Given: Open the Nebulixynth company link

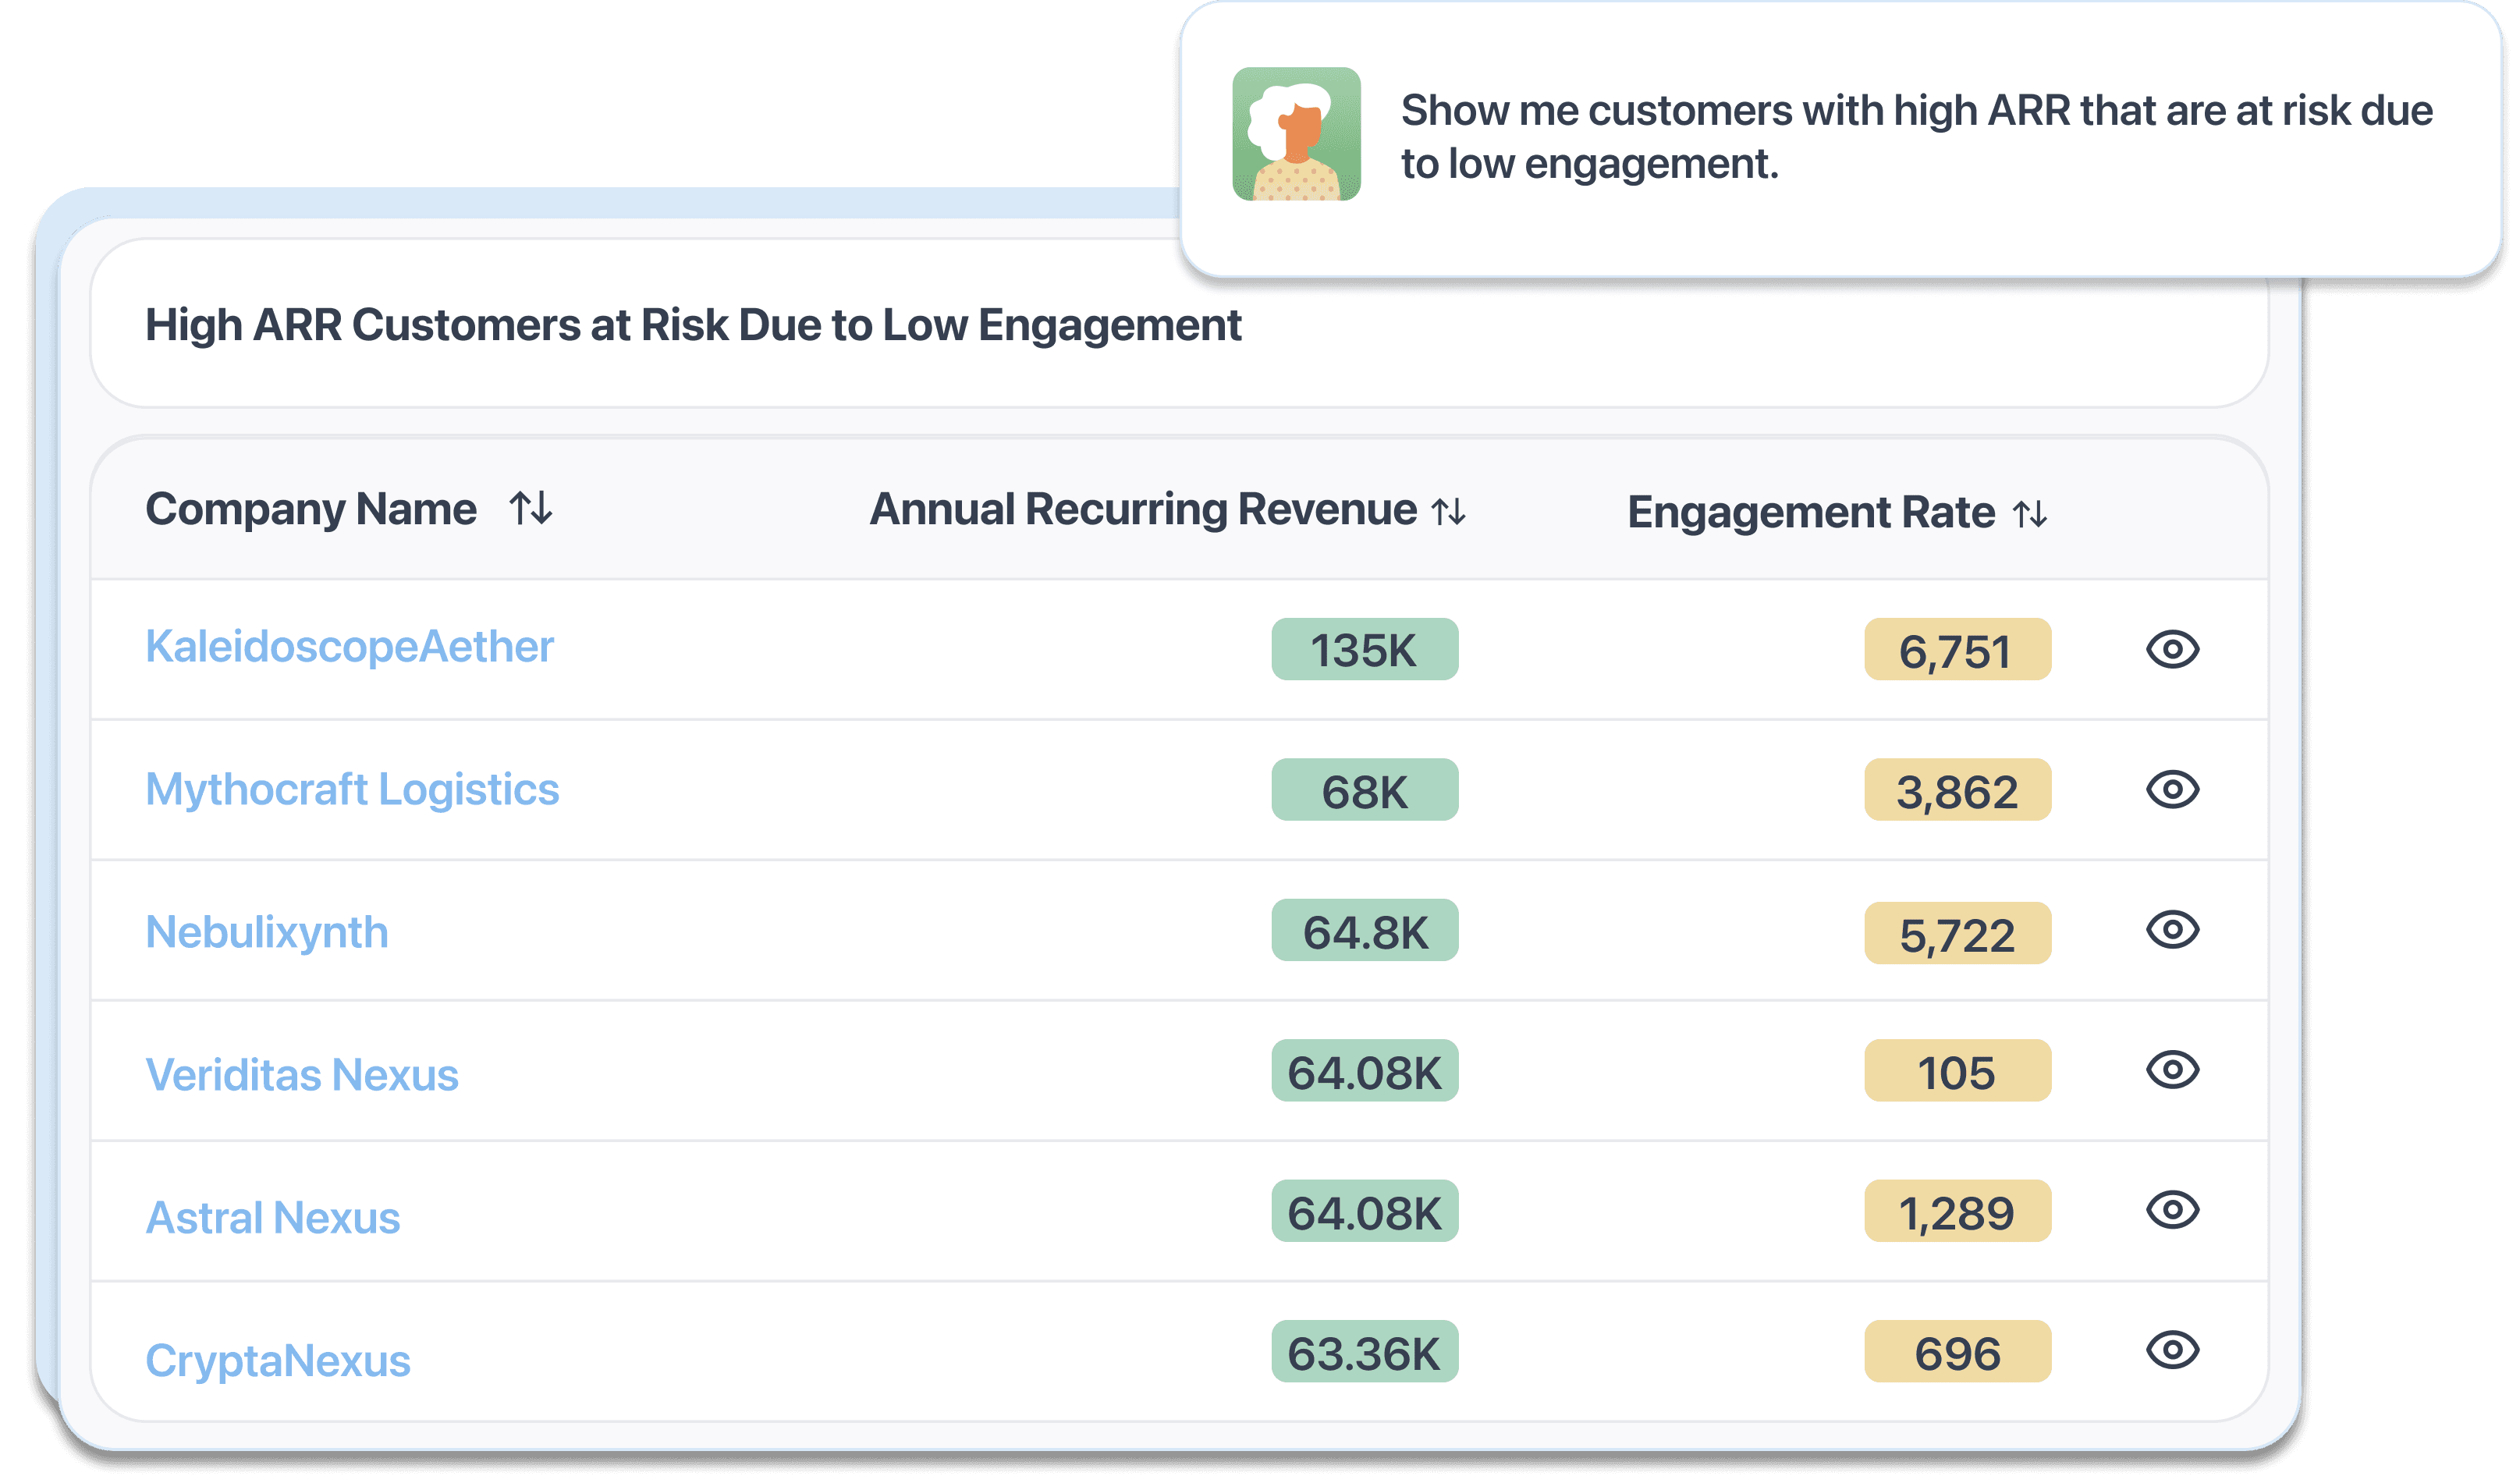Looking at the screenshot, I should pyautogui.click(x=267, y=932).
